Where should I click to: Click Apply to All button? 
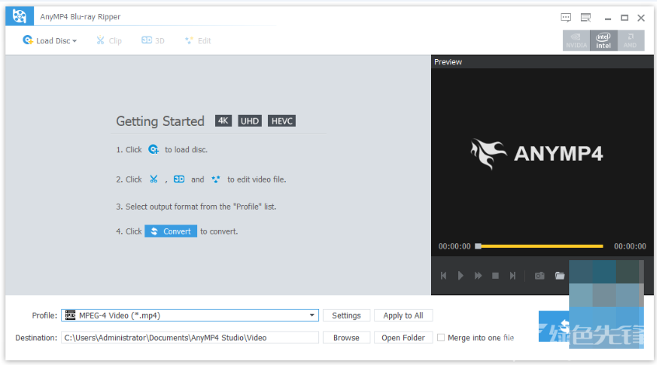tap(403, 315)
